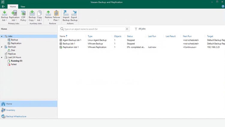Click the 0% completed status cell
The image size is (225, 127).
136,47
